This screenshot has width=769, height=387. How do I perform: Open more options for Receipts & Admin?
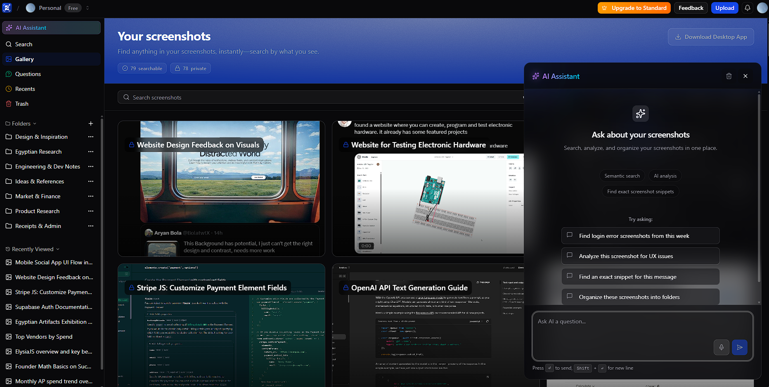pos(91,226)
